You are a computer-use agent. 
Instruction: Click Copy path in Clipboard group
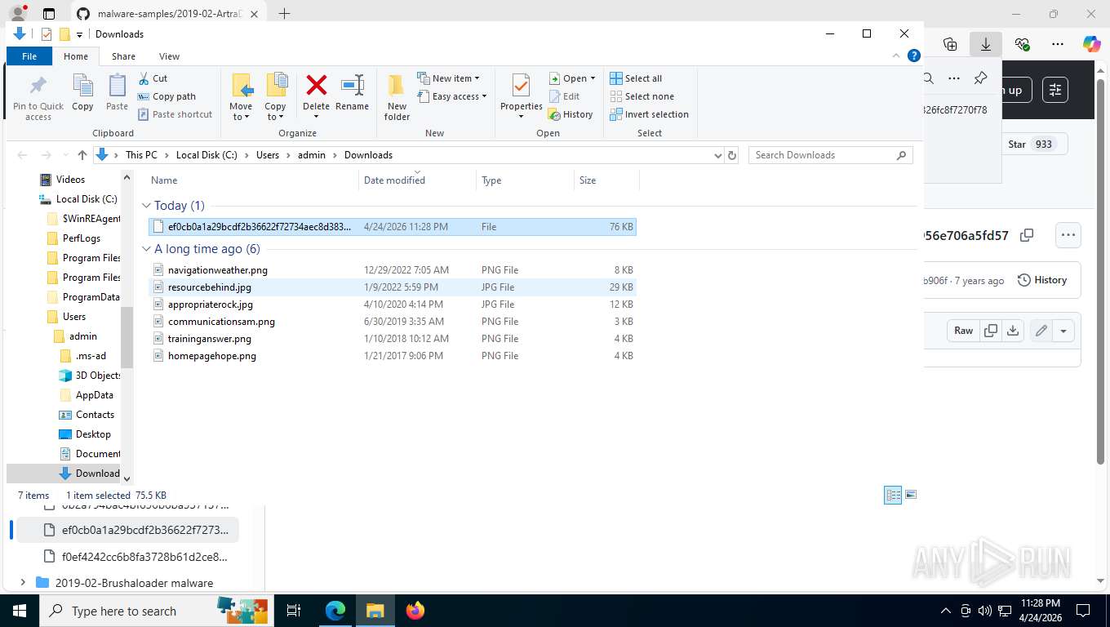coord(167,96)
